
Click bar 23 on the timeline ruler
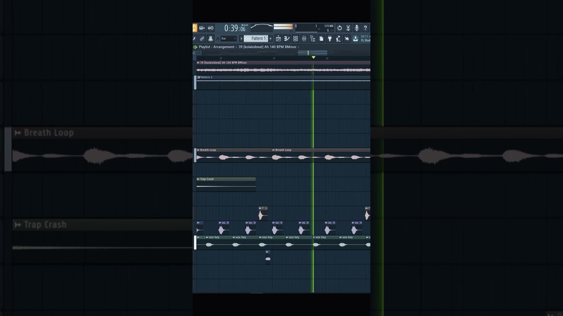click(x=274, y=58)
